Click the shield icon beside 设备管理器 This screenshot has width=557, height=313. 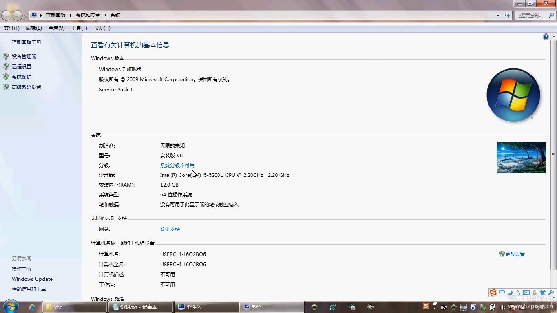(x=6, y=56)
